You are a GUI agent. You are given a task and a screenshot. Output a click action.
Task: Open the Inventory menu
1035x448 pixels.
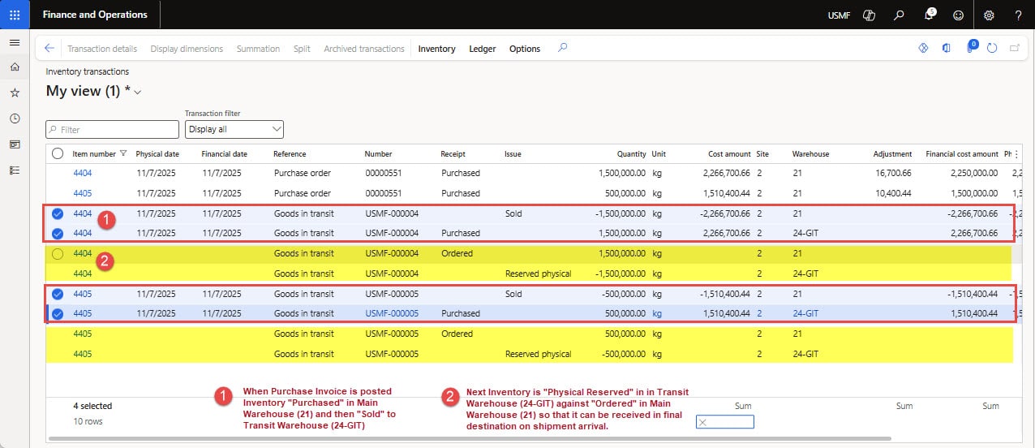(x=436, y=49)
